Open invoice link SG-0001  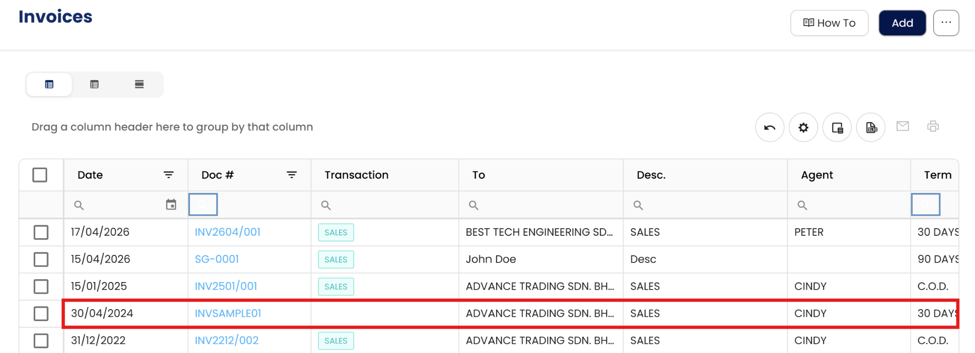point(217,259)
